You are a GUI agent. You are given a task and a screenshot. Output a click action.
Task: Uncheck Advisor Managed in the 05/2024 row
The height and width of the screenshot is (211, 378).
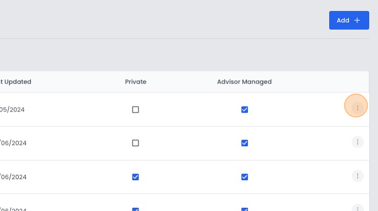click(x=244, y=110)
